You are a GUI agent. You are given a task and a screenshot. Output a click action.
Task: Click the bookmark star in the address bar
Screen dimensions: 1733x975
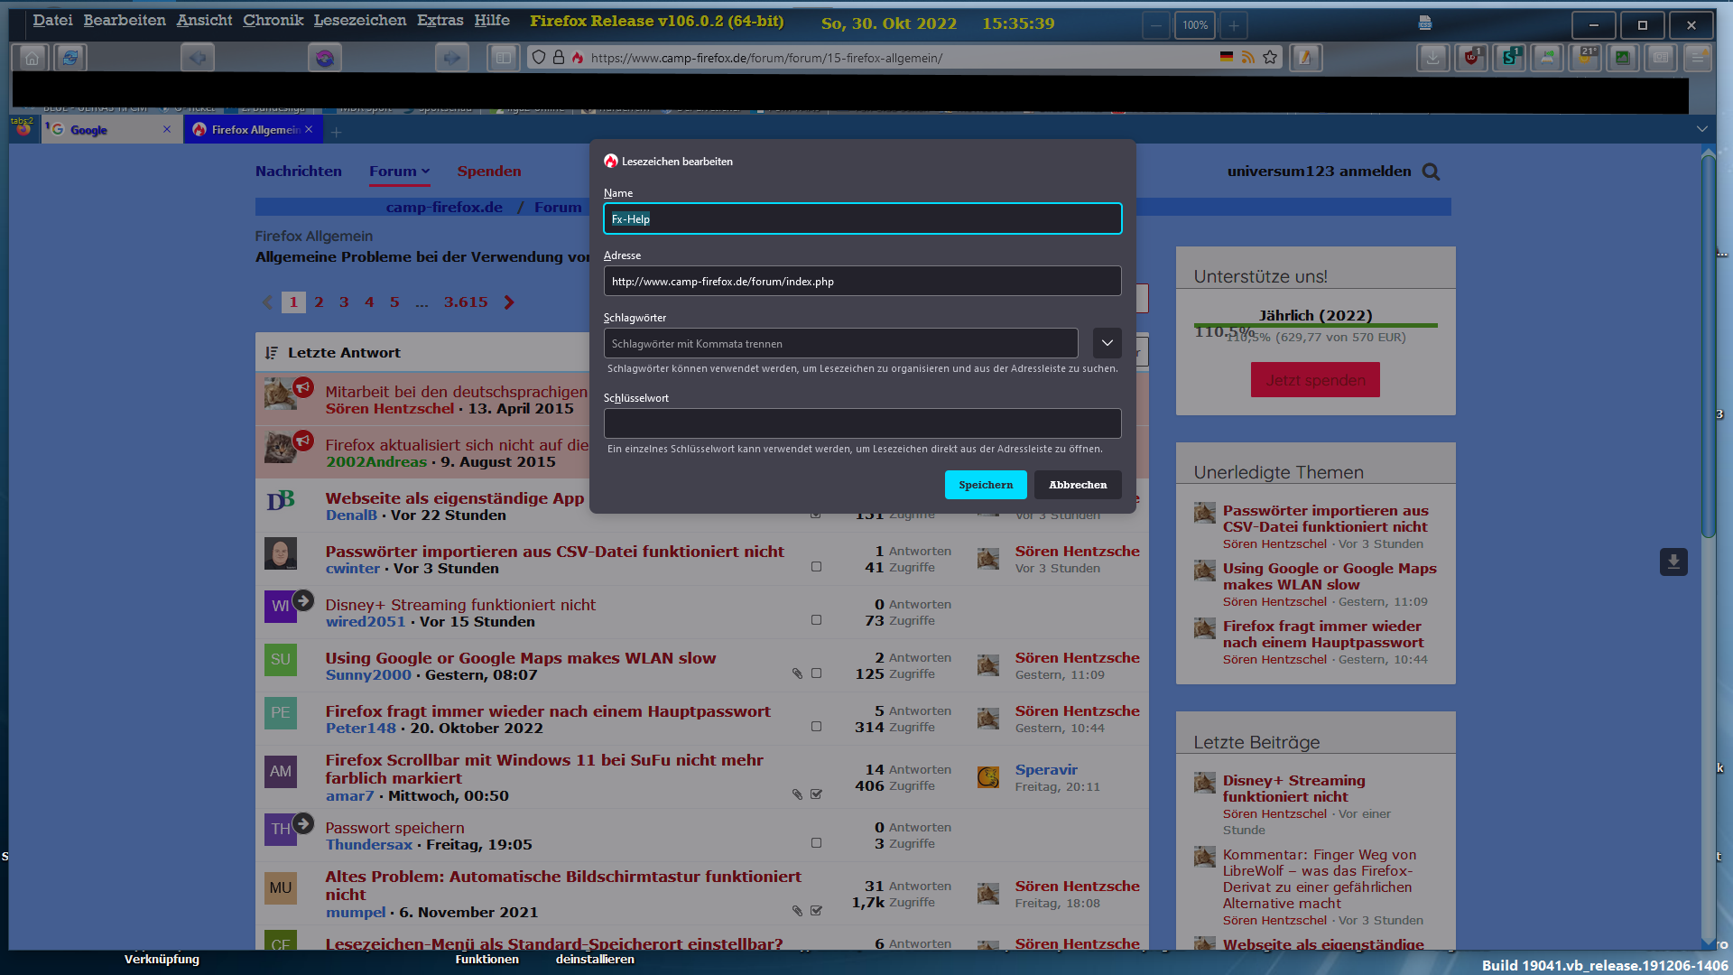coord(1270,58)
